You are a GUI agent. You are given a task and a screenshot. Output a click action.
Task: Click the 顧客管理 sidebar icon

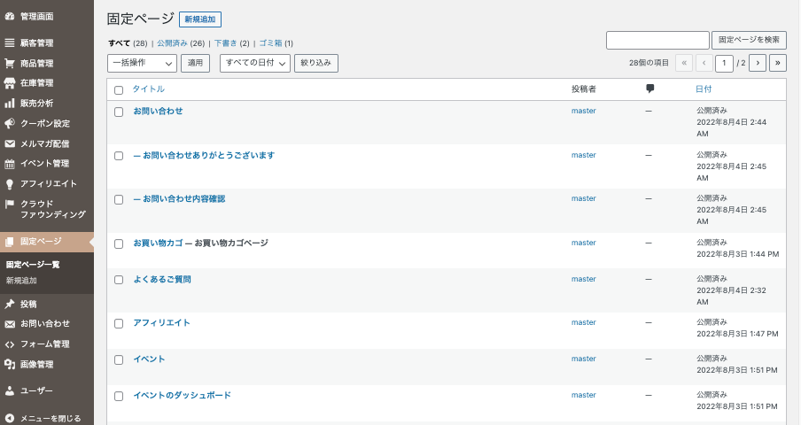[10, 42]
